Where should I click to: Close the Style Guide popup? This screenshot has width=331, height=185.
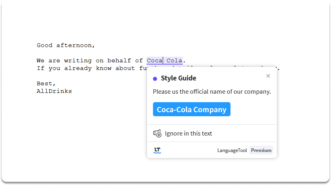(268, 76)
